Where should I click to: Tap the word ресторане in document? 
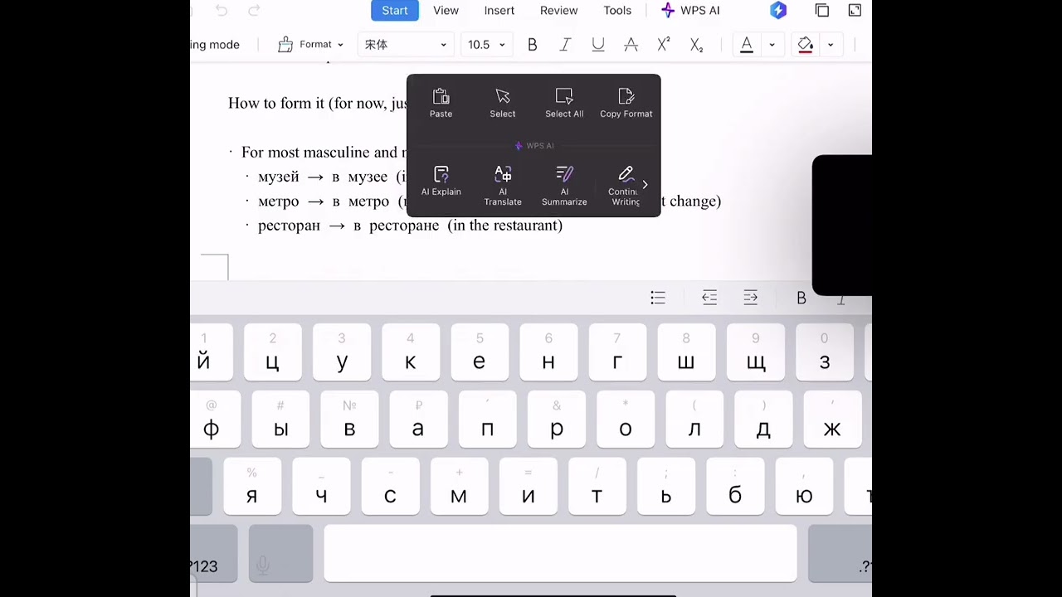pos(404,226)
